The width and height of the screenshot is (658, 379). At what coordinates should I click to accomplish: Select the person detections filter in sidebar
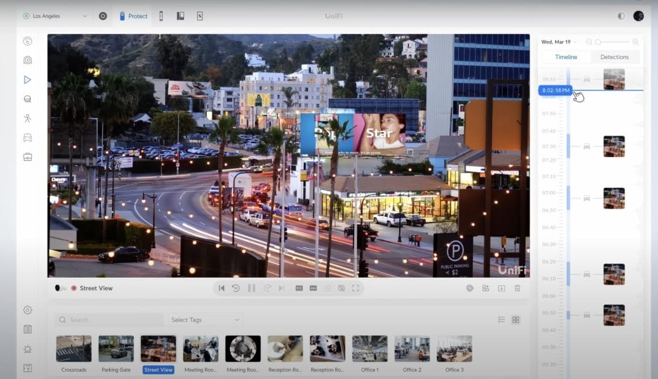coord(27,118)
